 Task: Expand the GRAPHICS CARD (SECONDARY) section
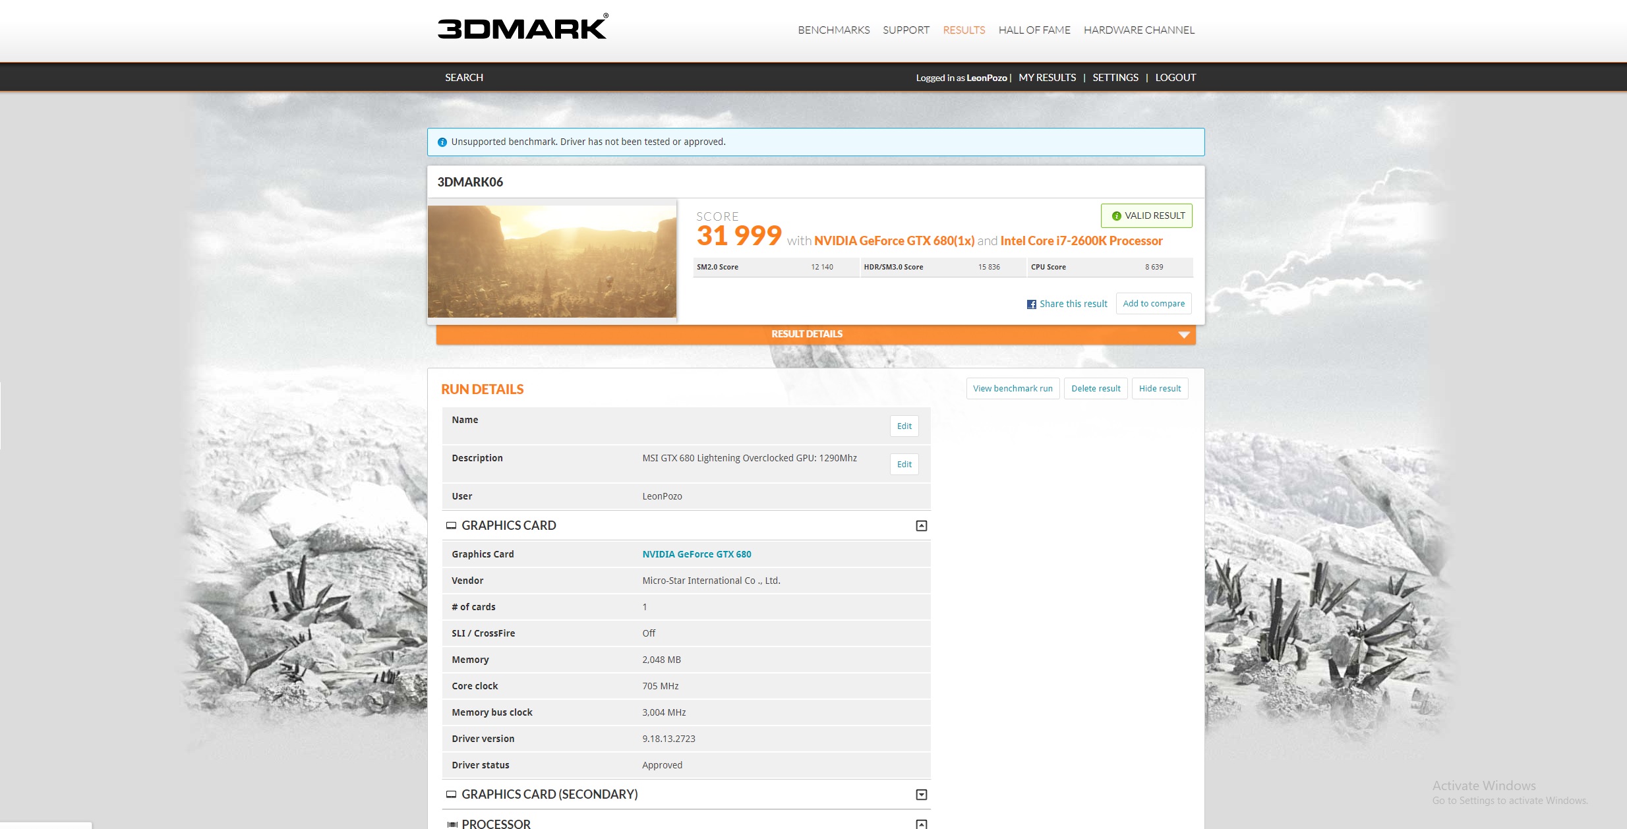[x=922, y=795]
